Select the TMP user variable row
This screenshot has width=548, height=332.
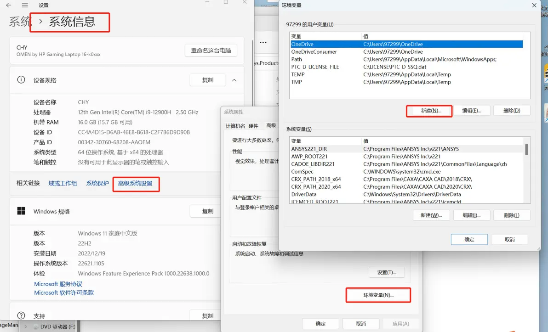coord(406,82)
